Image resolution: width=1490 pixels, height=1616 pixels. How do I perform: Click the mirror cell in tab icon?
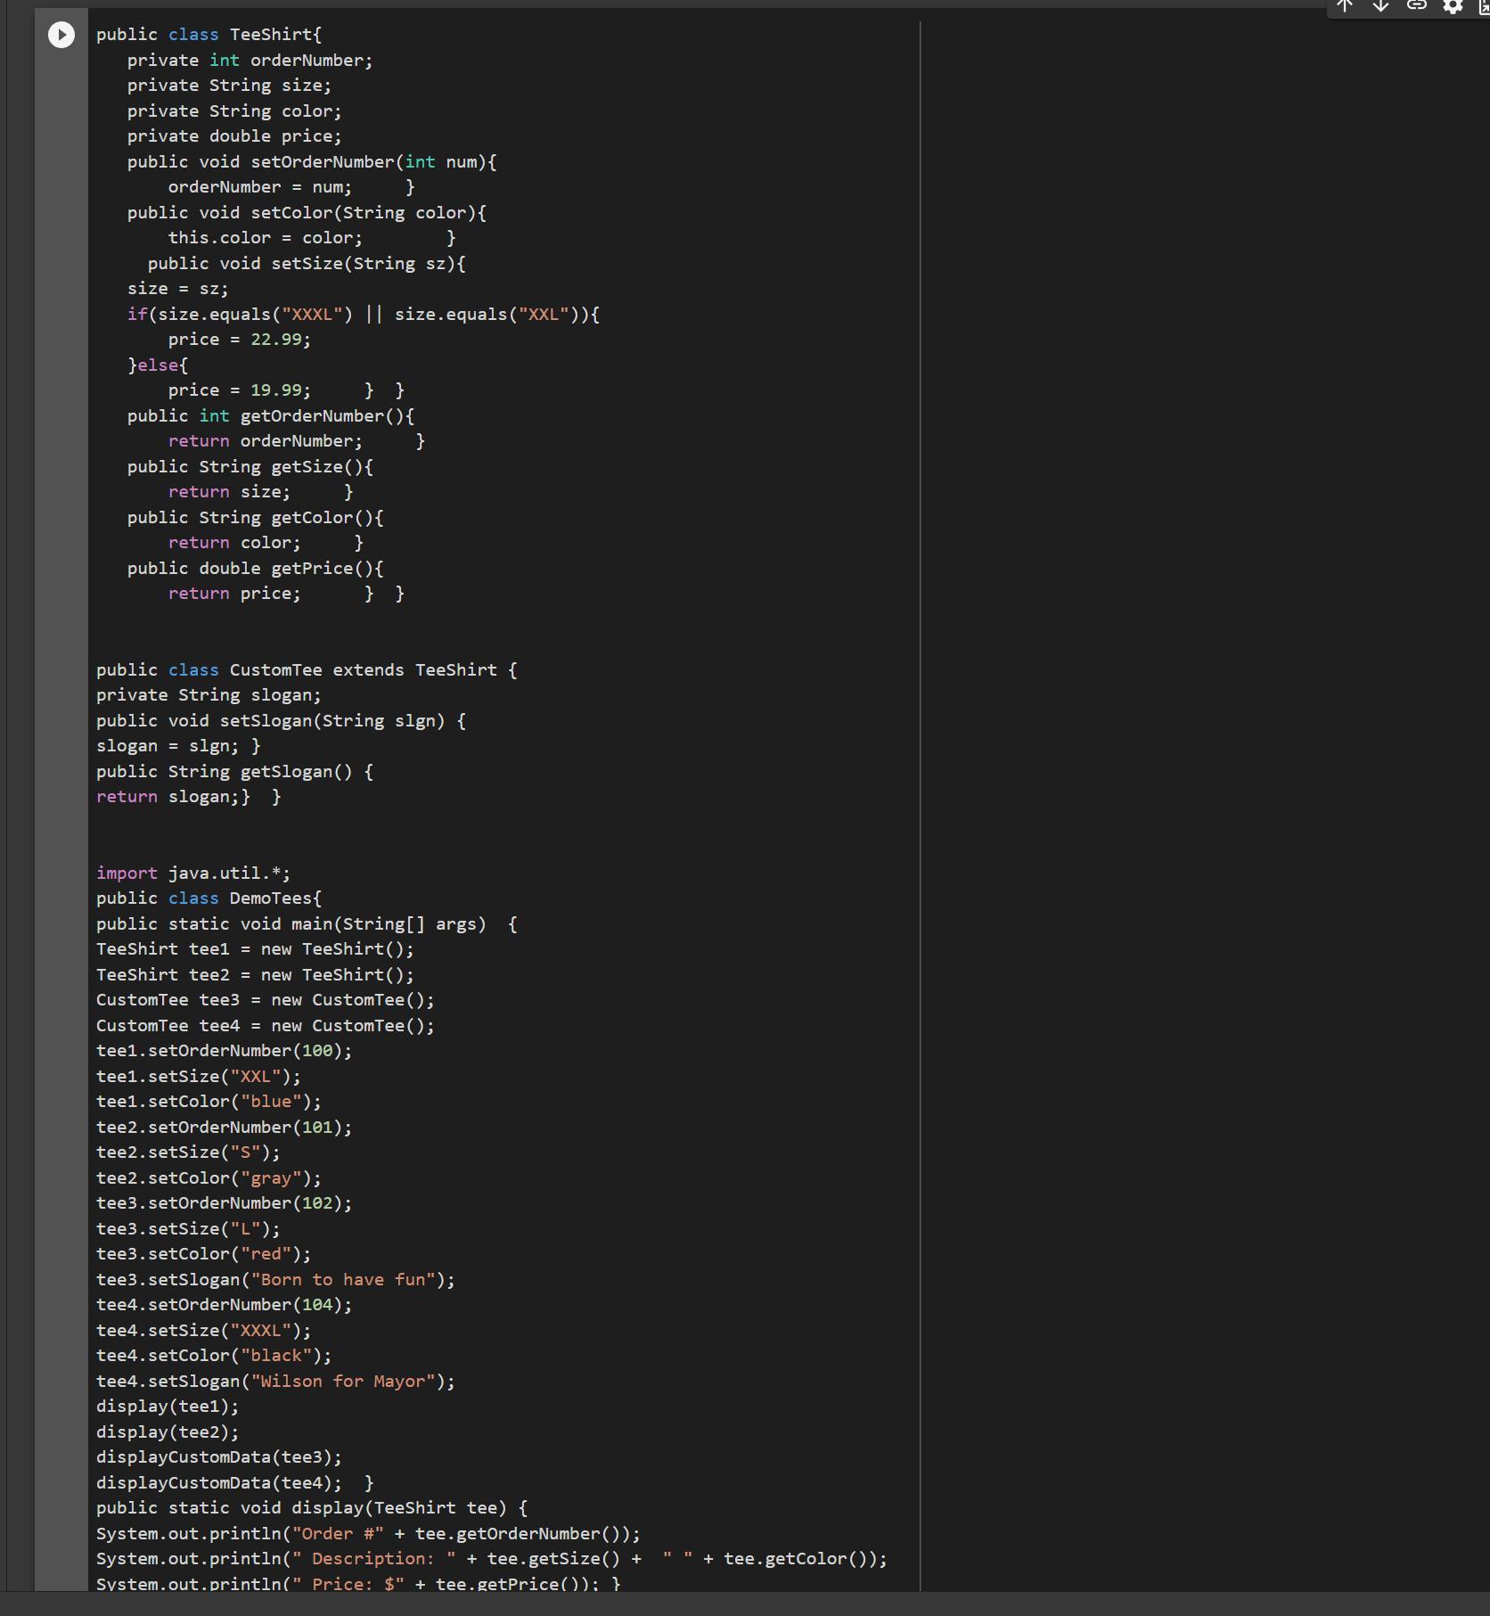point(1483,7)
